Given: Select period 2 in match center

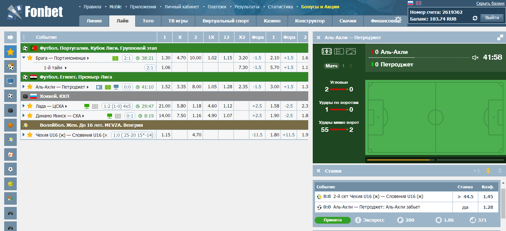Looking at the screenshot, I should tap(351, 66).
